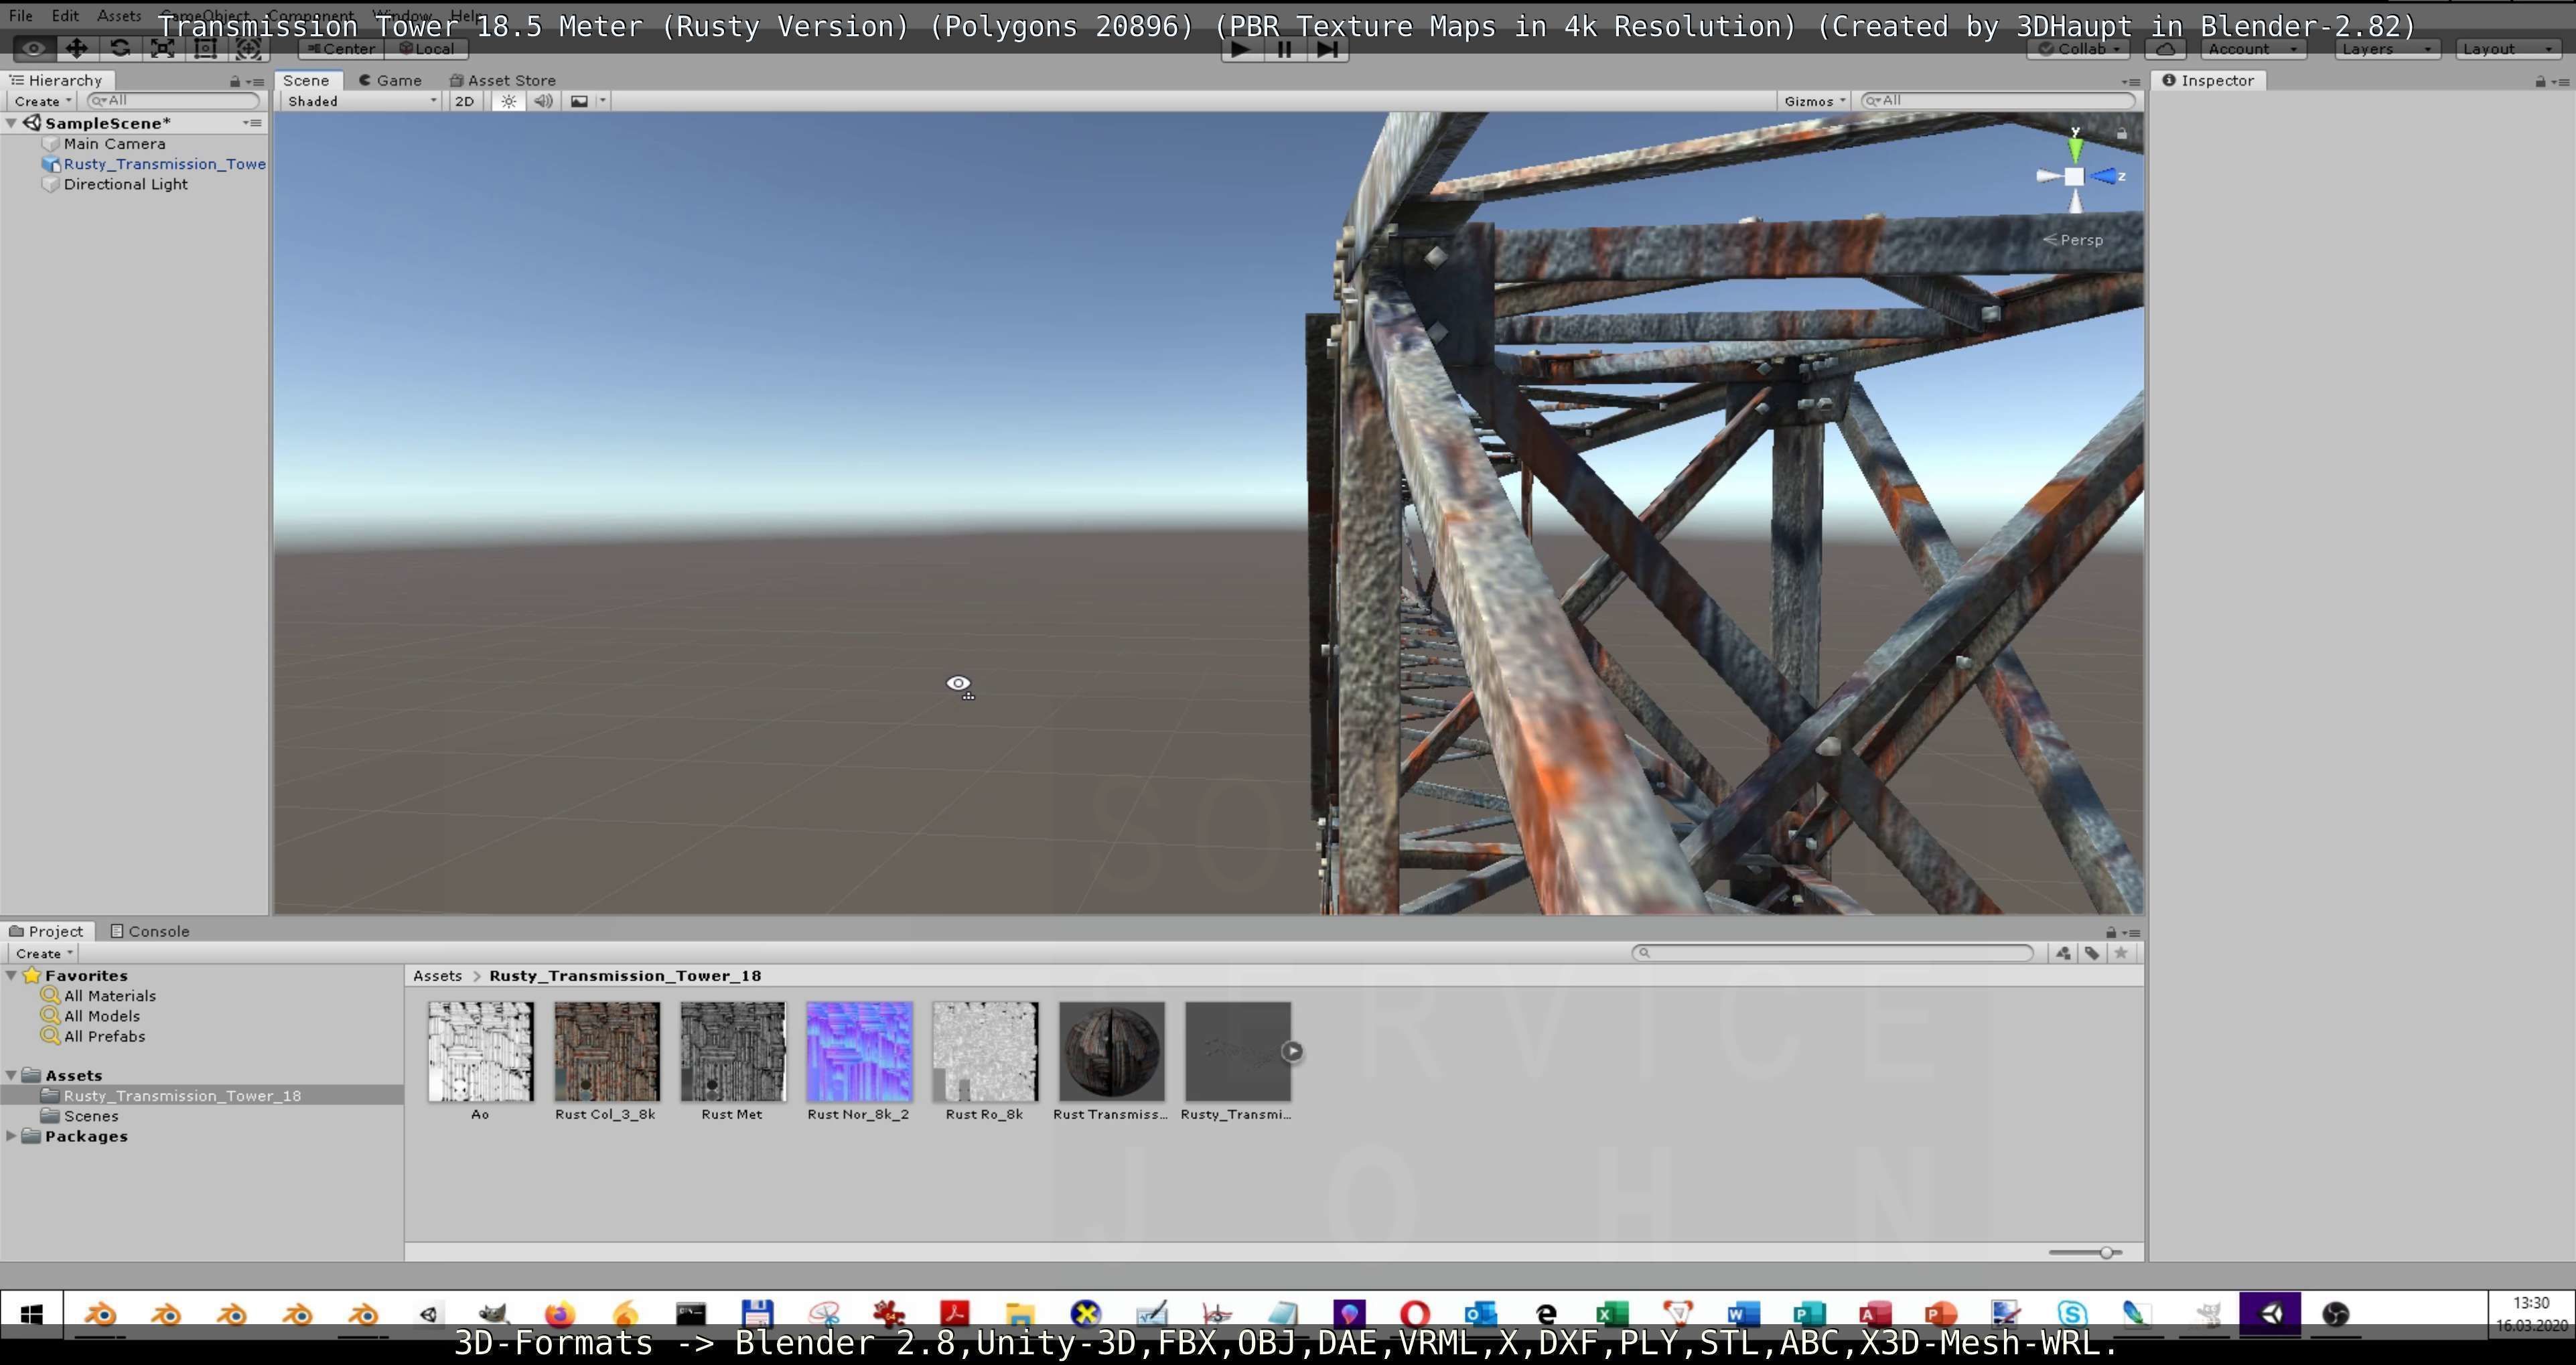Image resolution: width=2576 pixels, height=1365 pixels.
Task: Click the scene gizmo lock icon
Action: [2122, 133]
